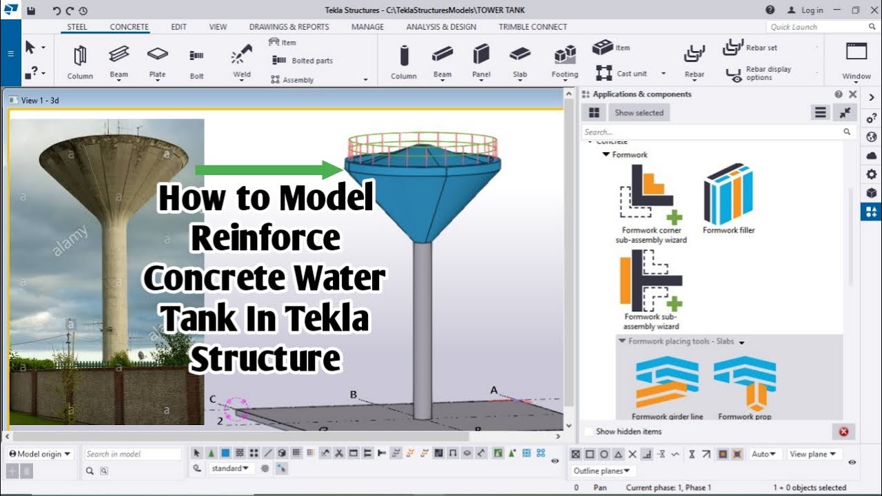
Task: Open the TRIMBLE CONNECT tab
Action: (x=533, y=27)
